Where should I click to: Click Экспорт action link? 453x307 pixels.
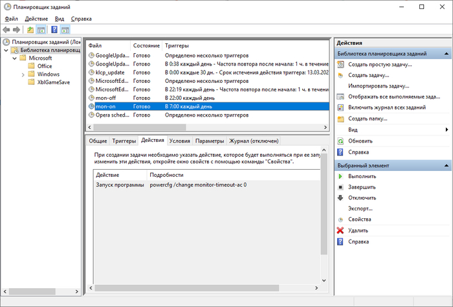coord(360,209)
